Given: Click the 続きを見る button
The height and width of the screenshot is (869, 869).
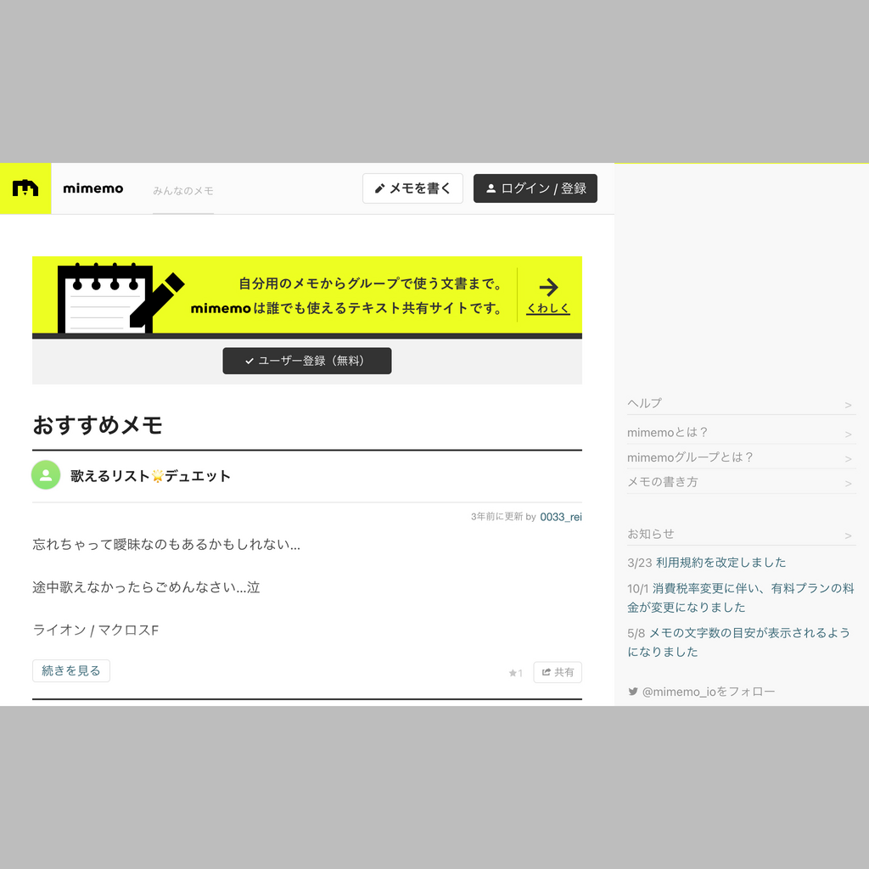Looking at the screenshot, I should click(71, 670).
